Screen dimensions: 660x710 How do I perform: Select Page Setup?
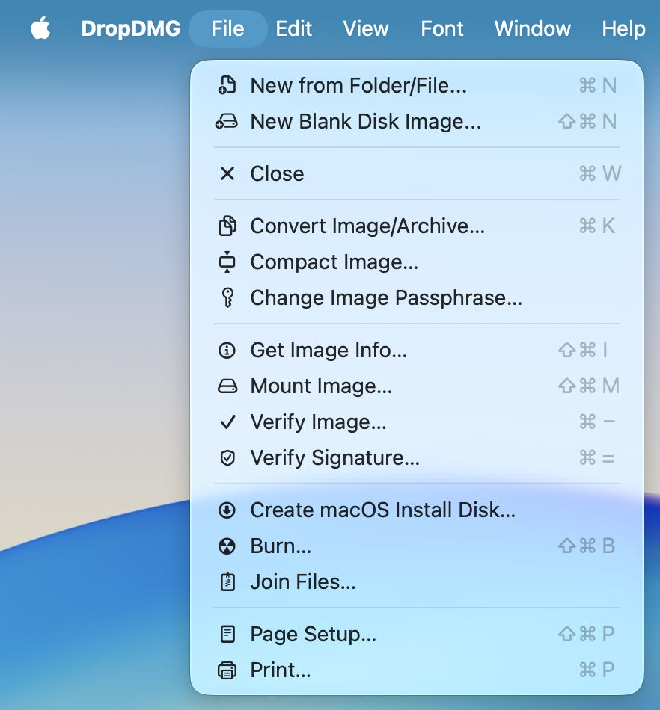click(x=313, y=634)
